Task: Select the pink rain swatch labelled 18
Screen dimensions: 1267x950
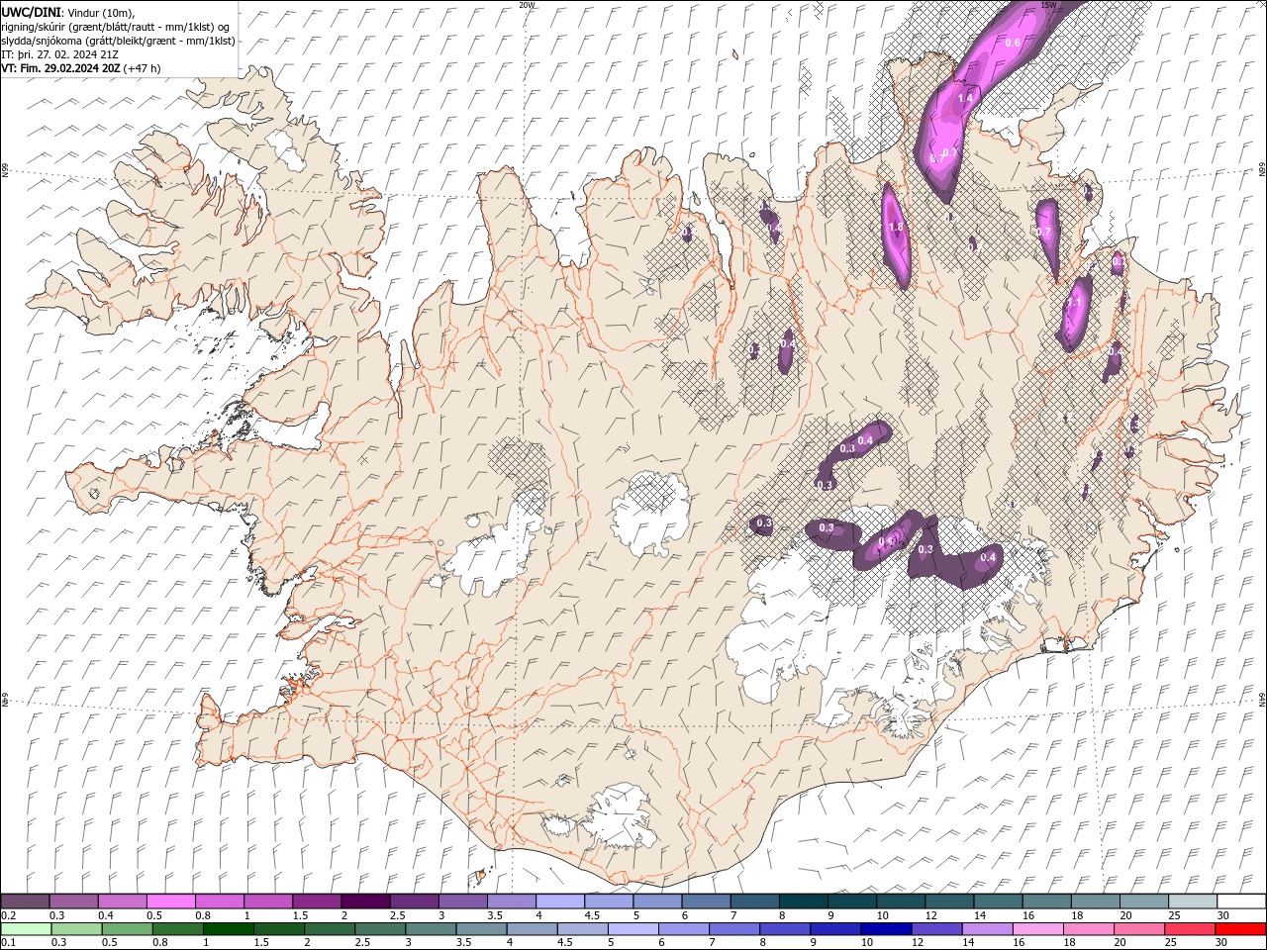Action: 1088,929
